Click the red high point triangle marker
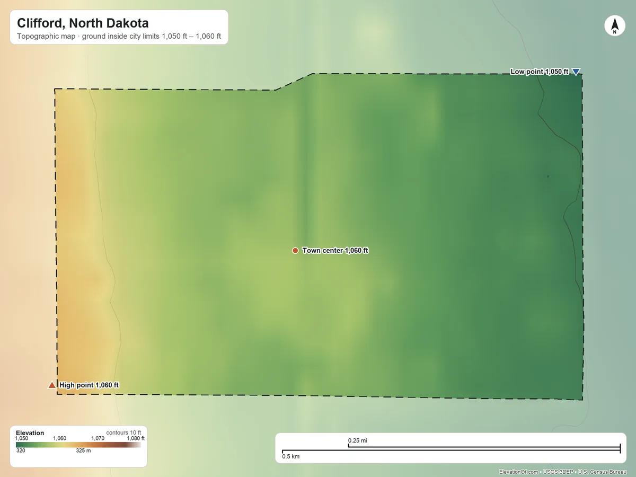 [52, 385]
